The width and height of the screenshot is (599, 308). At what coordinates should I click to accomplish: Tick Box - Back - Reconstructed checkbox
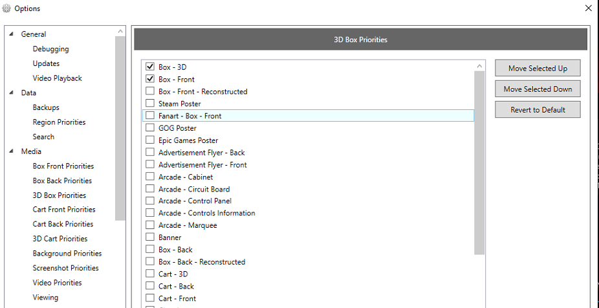(150, 262)
